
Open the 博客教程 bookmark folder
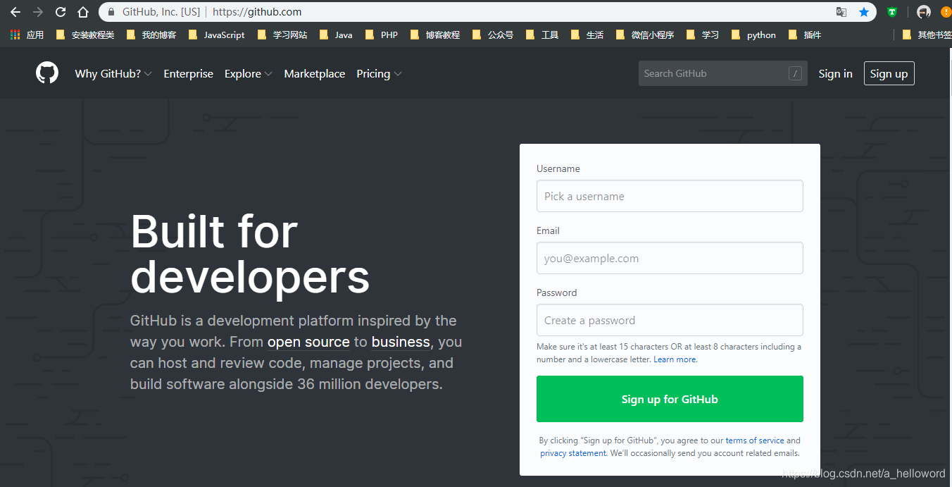tap(434, 35)
